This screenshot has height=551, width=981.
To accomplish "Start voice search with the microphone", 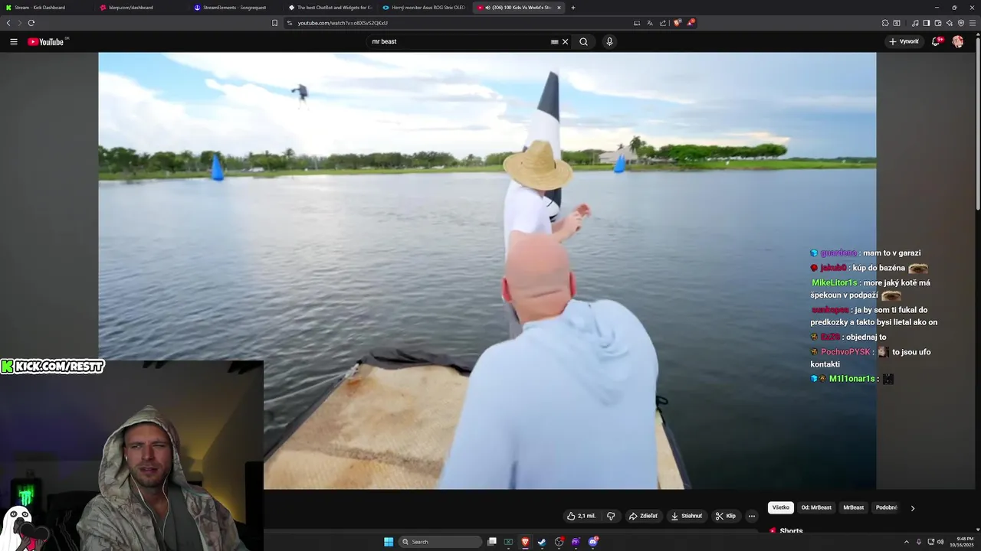I will click(x=609, y=42).
